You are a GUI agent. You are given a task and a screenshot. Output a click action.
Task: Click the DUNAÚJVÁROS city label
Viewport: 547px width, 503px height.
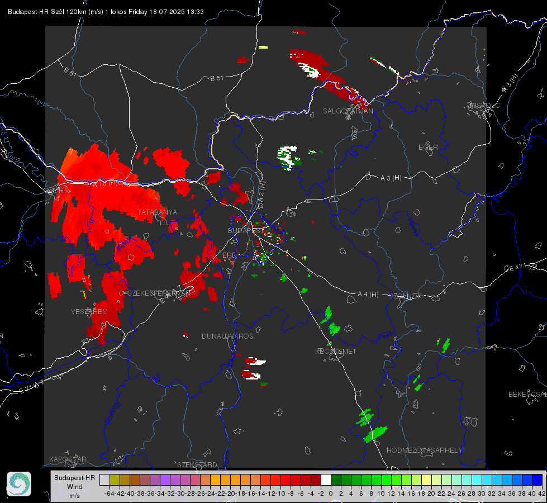coord(227,336)
